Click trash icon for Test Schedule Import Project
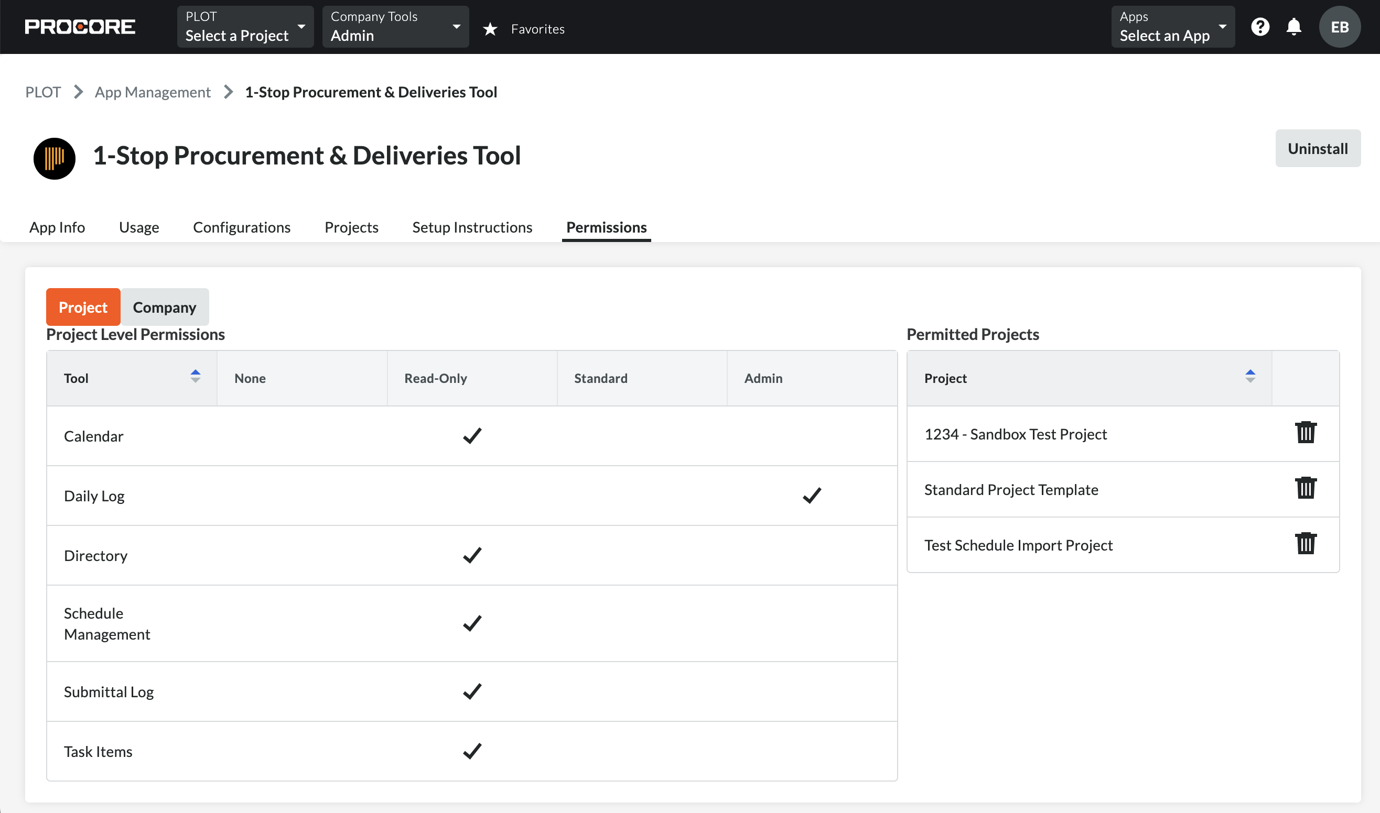This screenshot has height=813, width=1380. point(1306,544)
